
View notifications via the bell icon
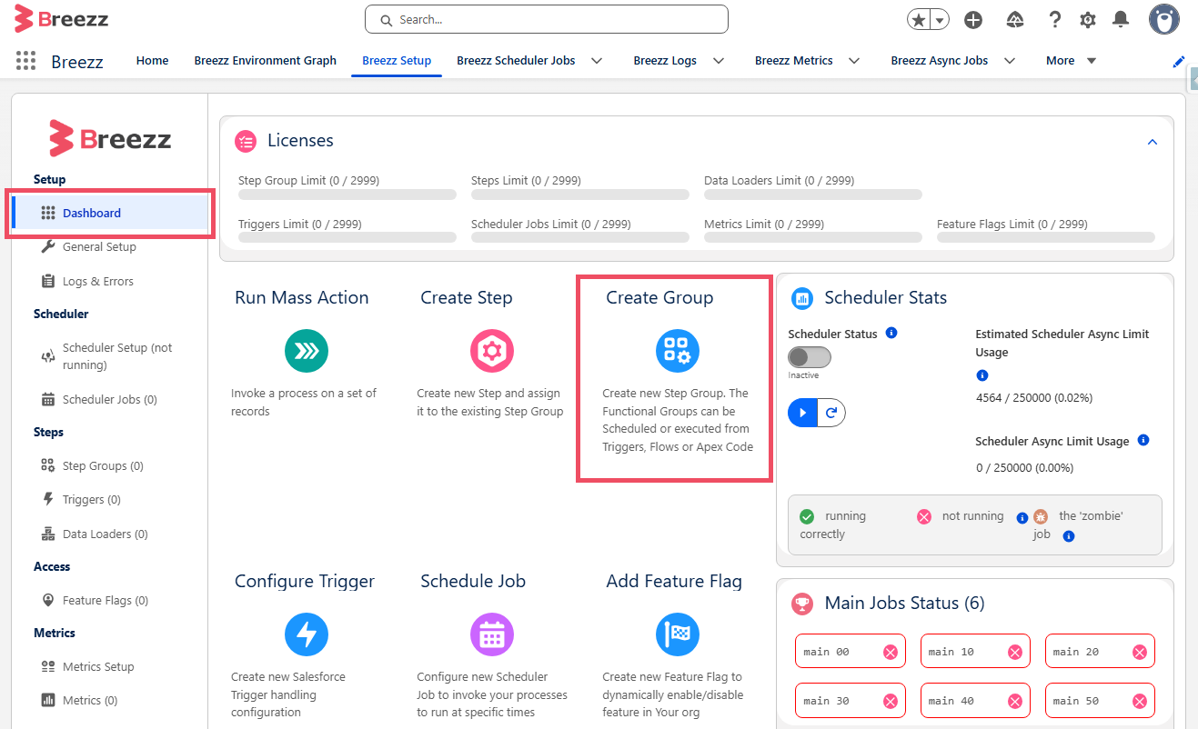point(1122,20)
